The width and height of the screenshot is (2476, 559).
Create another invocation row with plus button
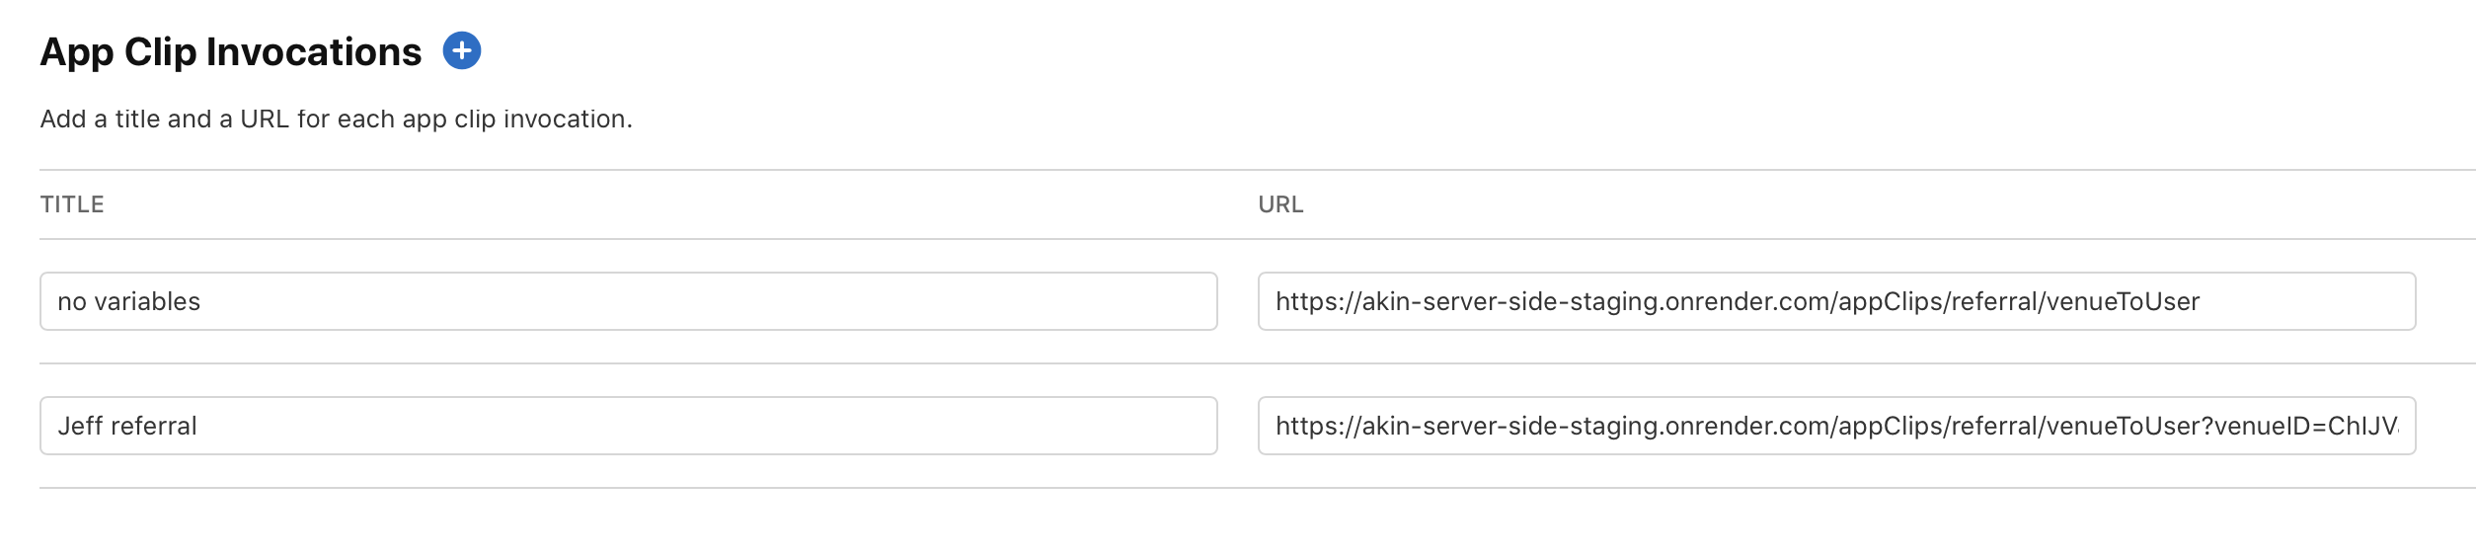click(x=461, y=50)
